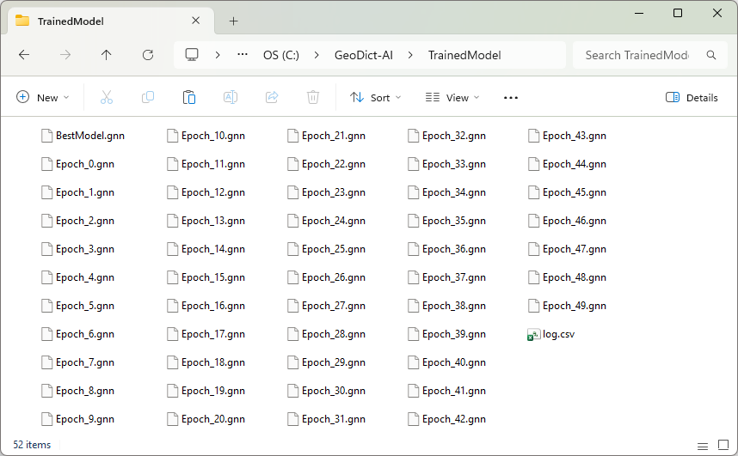Switch to large thumbnails view icon in status bar
738x456 pixels.
(723, 445)
